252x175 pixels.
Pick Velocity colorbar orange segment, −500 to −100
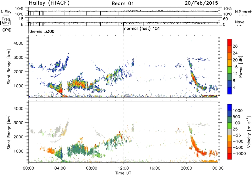pos(230,144)
